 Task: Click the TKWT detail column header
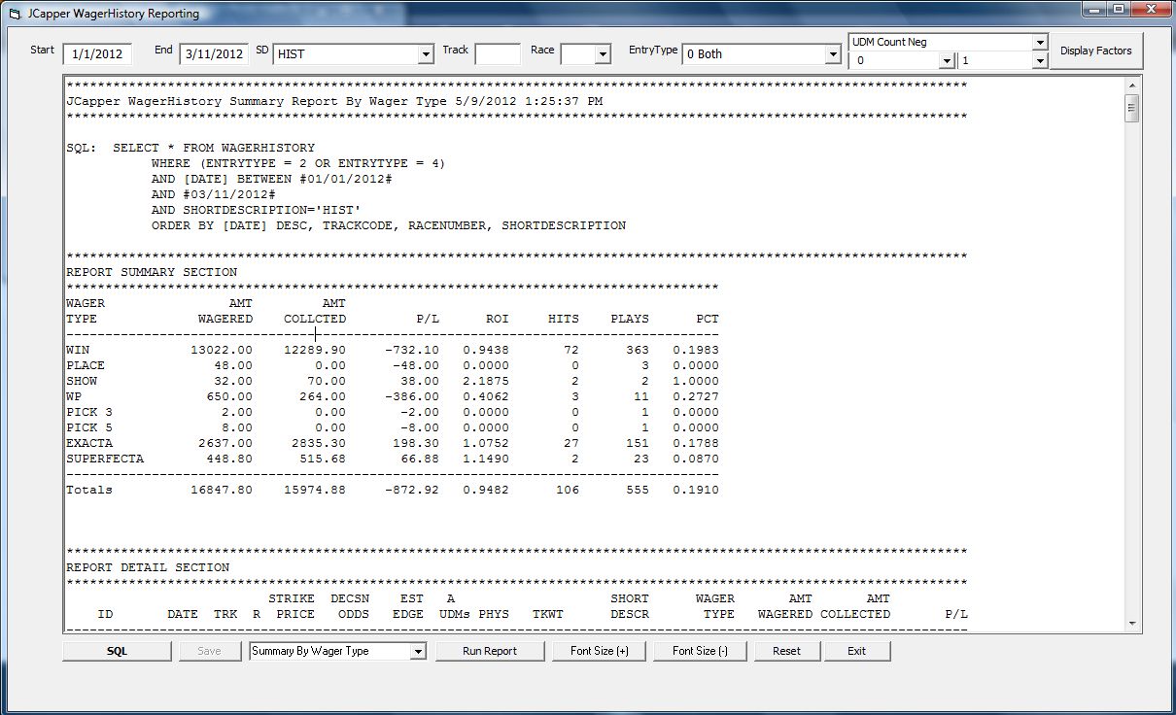[548, 614]
